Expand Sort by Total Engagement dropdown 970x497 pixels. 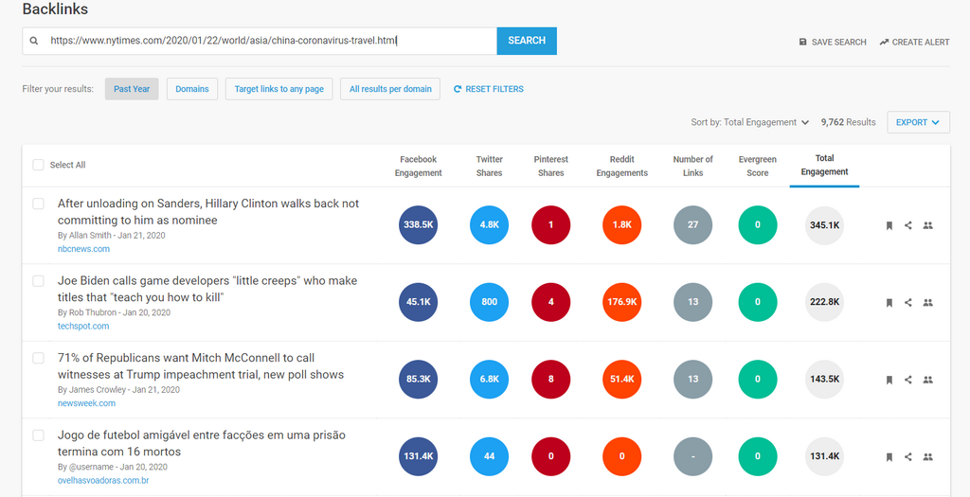click(x=750, y=122)
